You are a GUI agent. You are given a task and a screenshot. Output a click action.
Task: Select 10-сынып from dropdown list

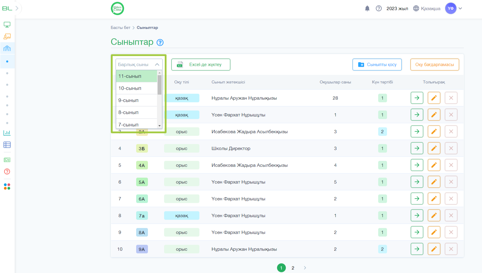136,88
